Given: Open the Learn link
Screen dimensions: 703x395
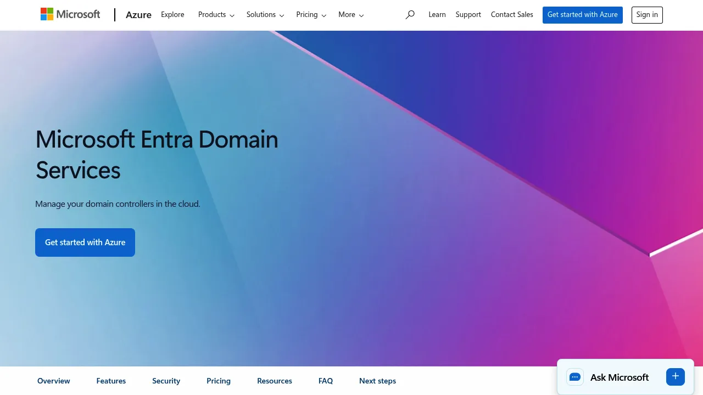Looking at the screenshot, I should click(x=437, y=15).
